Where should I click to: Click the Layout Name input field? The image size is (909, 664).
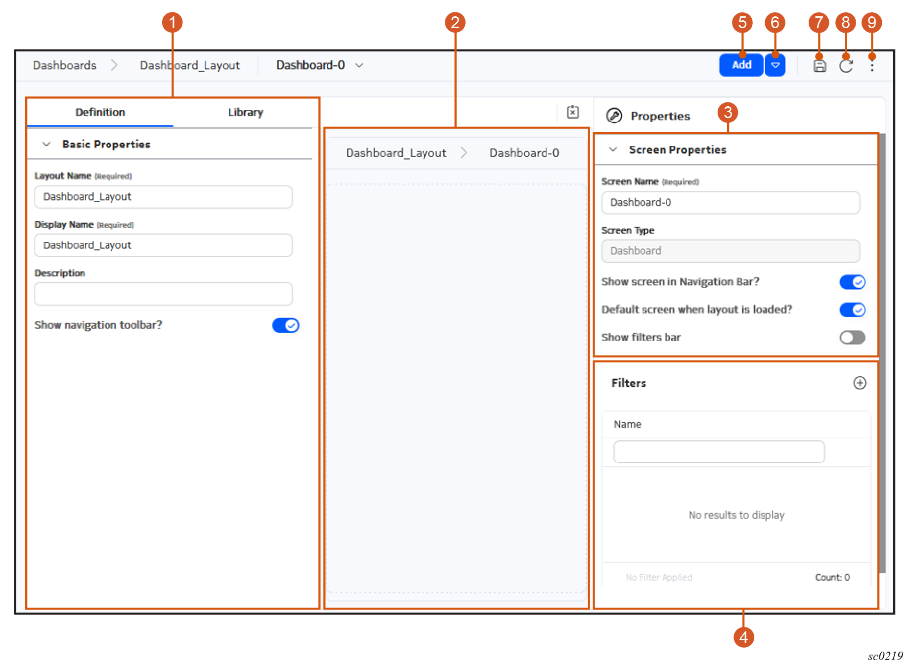pos(163,197)
